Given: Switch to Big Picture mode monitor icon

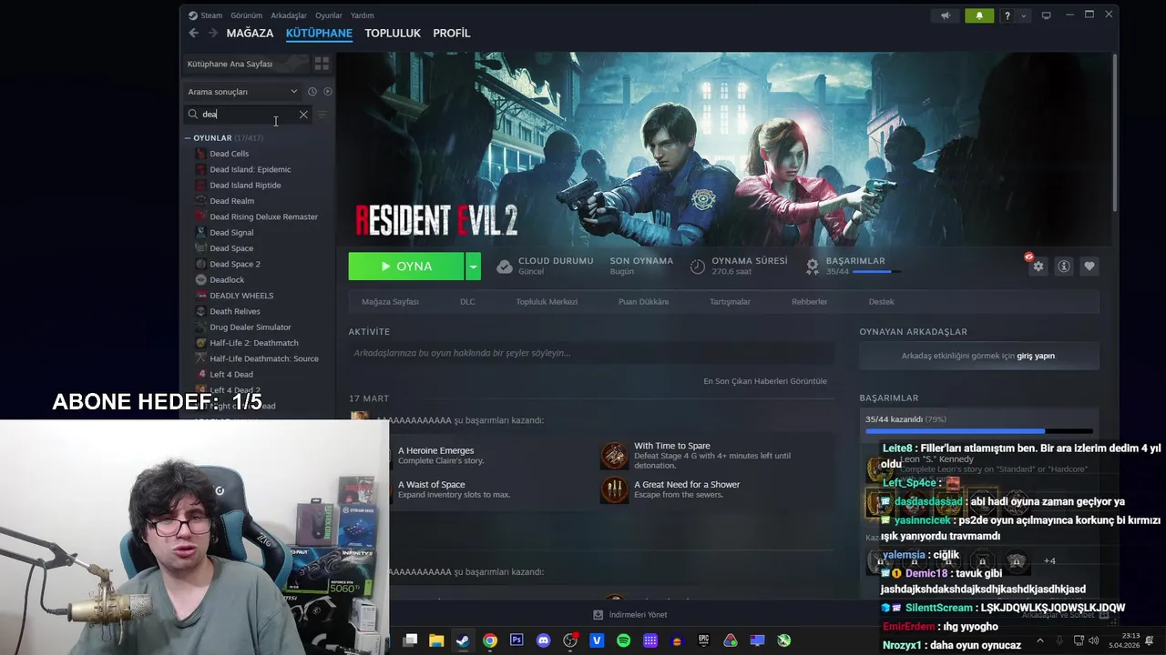Looking at the screenshot, I should [x=1046, y=15].
